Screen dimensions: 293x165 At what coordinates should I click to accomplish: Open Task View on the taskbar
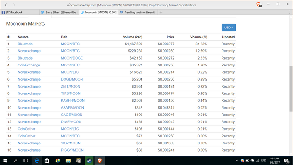tap(26, 161)
